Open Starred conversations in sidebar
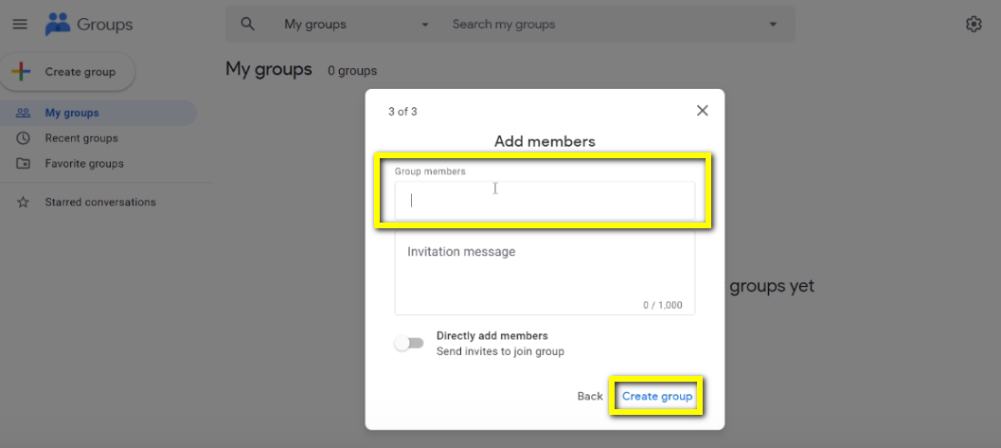1001x448 pixels. pyautogui.click(x=98, y=203)
